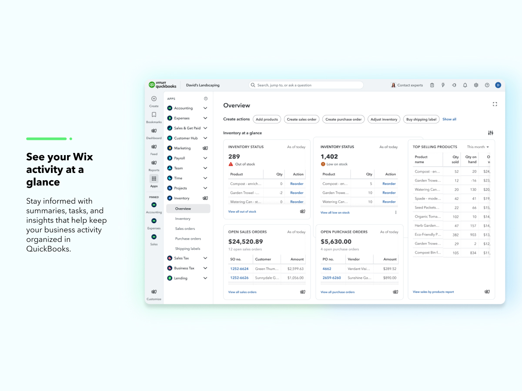Click the lightning bolt icon in top bar
This screenshot has width=522, height=391.
(x=443, y=85)
